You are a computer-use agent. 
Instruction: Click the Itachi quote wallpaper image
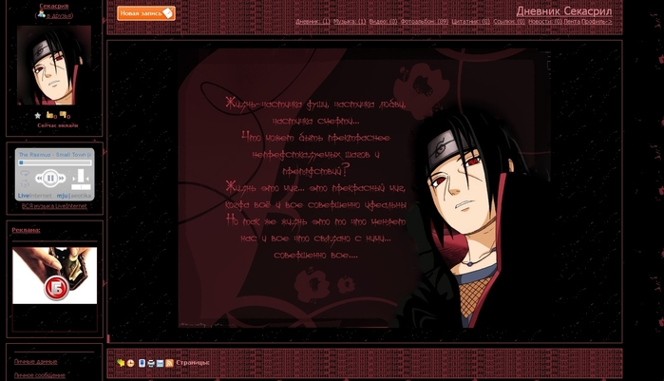(x=364, y=188)
